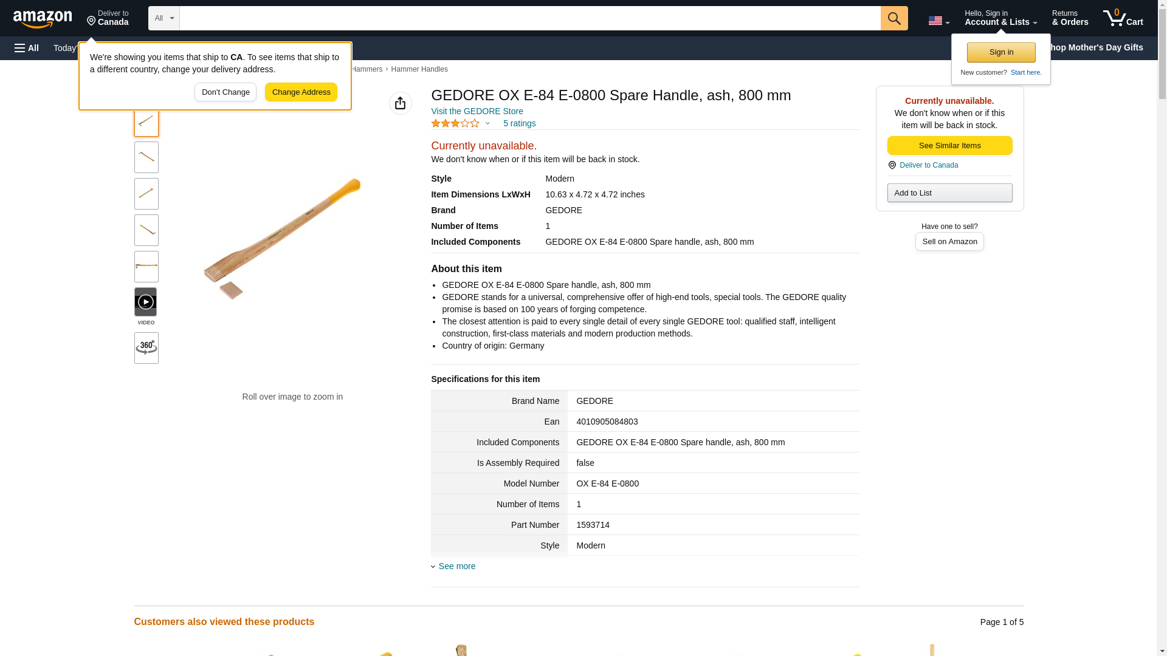
Task: Open the Account & Lists dropdown
Action: 1000,18
